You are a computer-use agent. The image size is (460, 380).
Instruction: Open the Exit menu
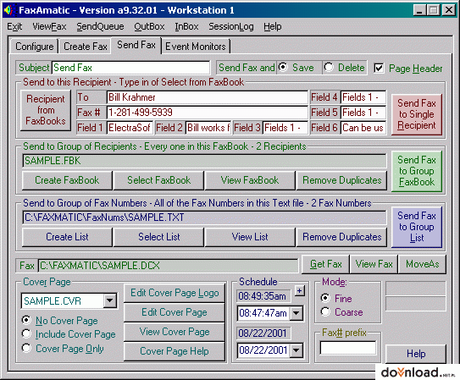coord(14,27)
